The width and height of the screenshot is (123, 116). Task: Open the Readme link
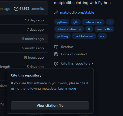pos(67,47)
